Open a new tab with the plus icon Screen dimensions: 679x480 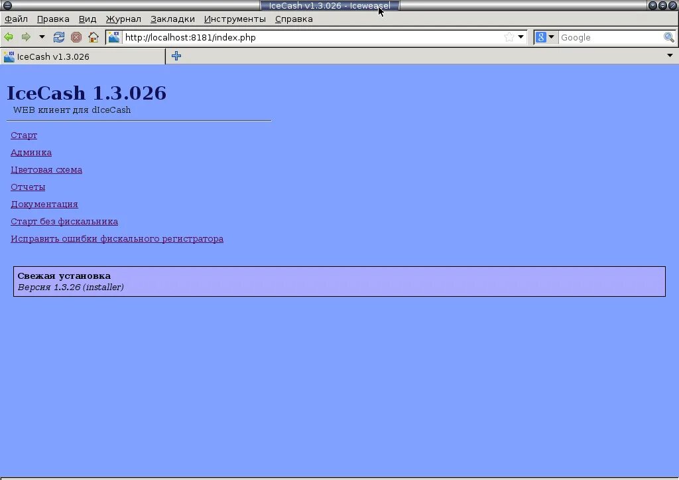click(x=176, y=56)
